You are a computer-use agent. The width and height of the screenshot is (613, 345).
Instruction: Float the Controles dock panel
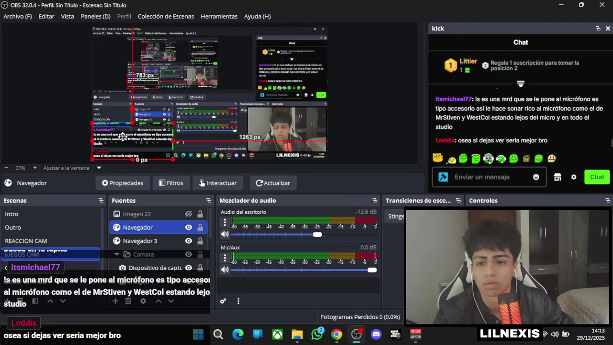pos(608,200)
